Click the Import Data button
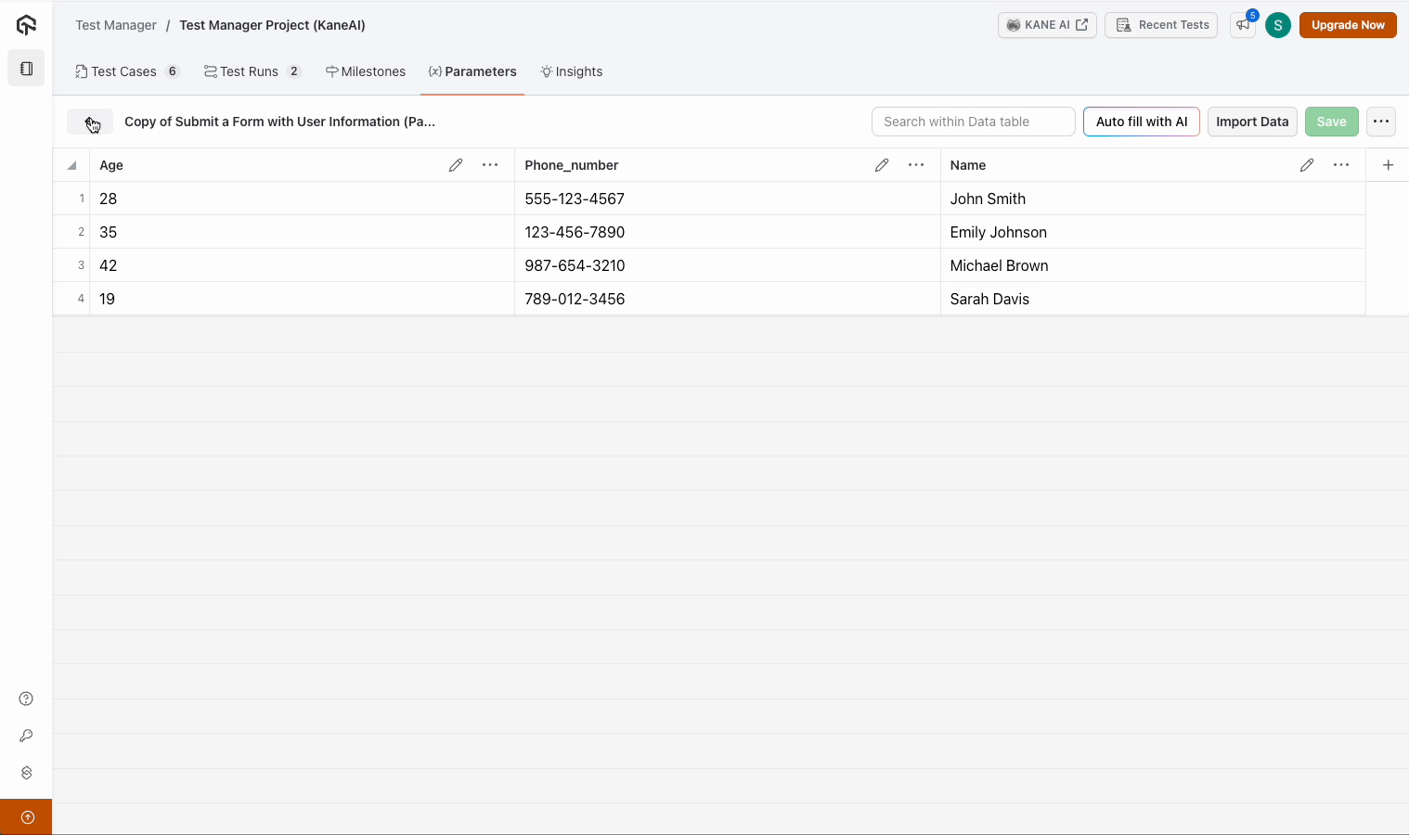The height and width of the screenshot is (835, 1409). click(x=1251, y=122)
